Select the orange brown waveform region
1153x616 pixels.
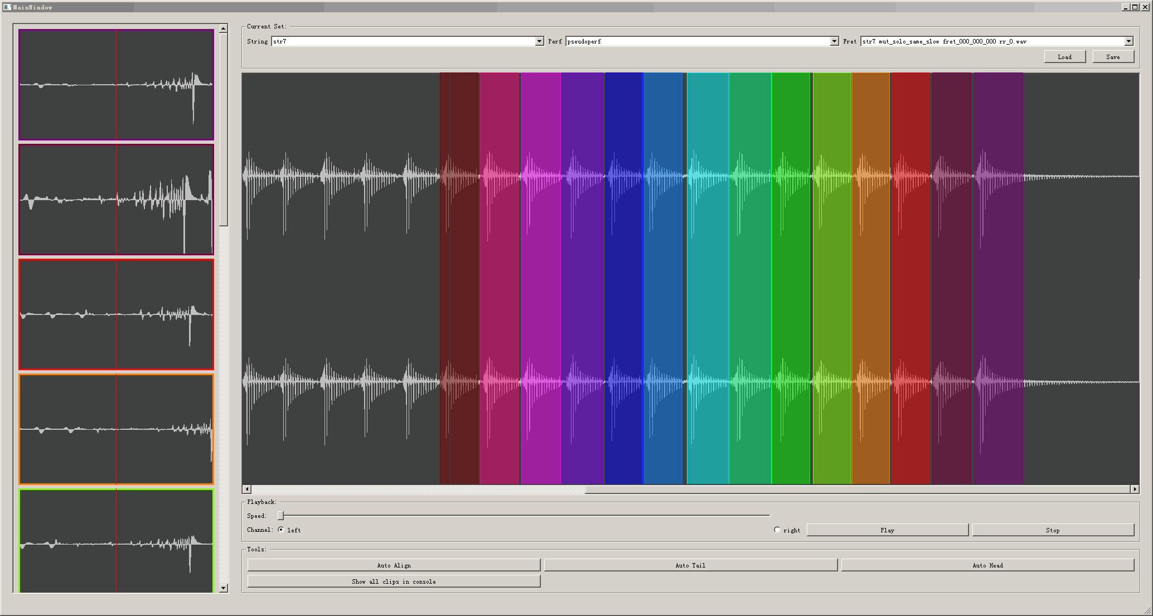[871, 278]
